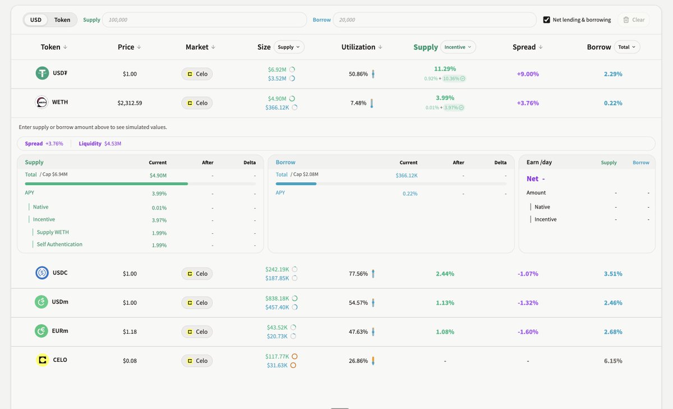Expand the USDC row details
This screenshot has width=673, height=409.
tap(336, 274)
